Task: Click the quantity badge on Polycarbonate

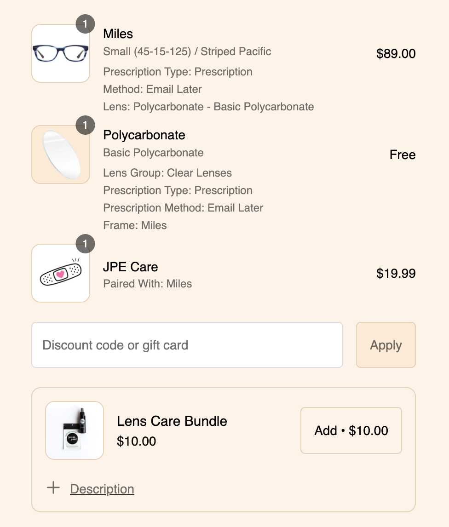Action: [85, 125]
